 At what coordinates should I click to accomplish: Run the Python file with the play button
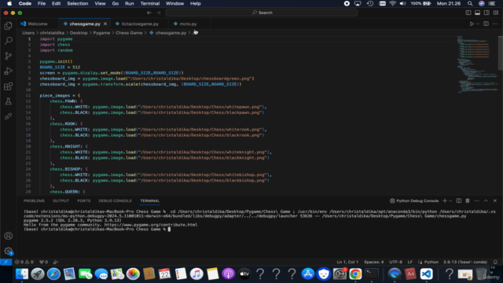[x=472, y=24]
